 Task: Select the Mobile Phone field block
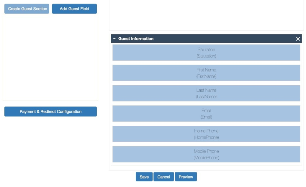(206, 154)
